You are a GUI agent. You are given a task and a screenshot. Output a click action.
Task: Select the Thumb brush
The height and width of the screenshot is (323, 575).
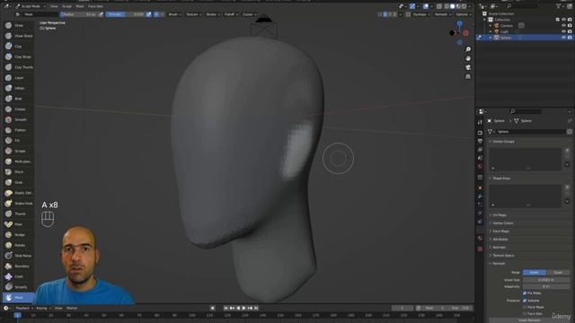[x=18, y=214]
